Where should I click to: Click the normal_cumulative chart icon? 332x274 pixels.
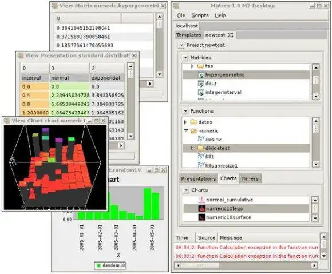coord(202,200)
